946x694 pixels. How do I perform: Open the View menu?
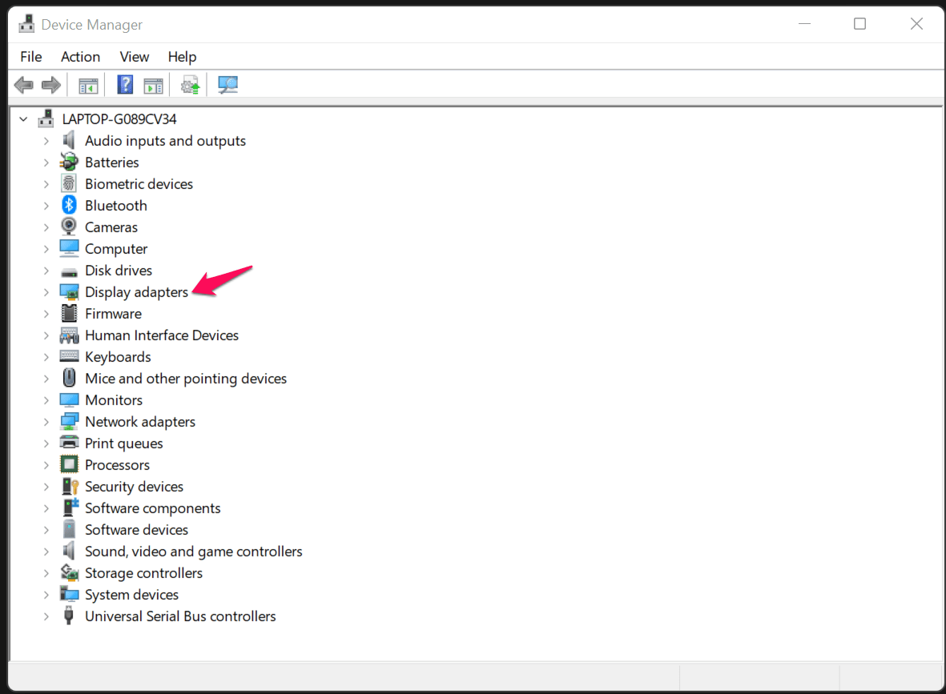[x=134, y=57]
